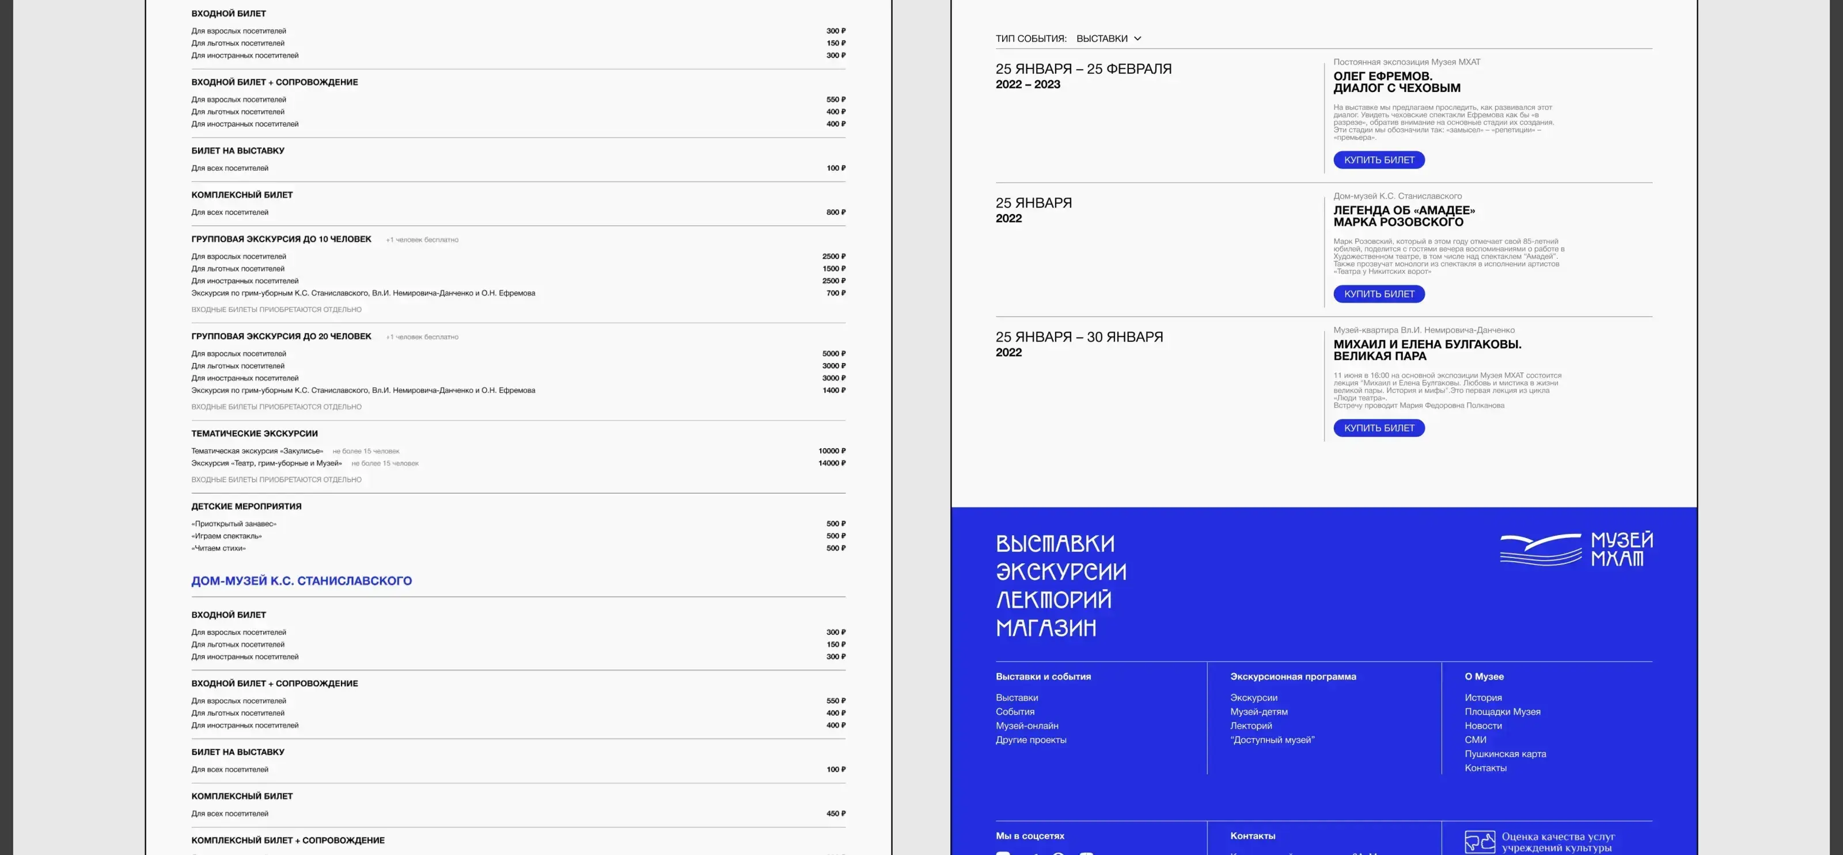Open ВЫСТАВКИ in large footer menu
The width and height of the screenshot is (1843, 855).
tap(1055, 544)
